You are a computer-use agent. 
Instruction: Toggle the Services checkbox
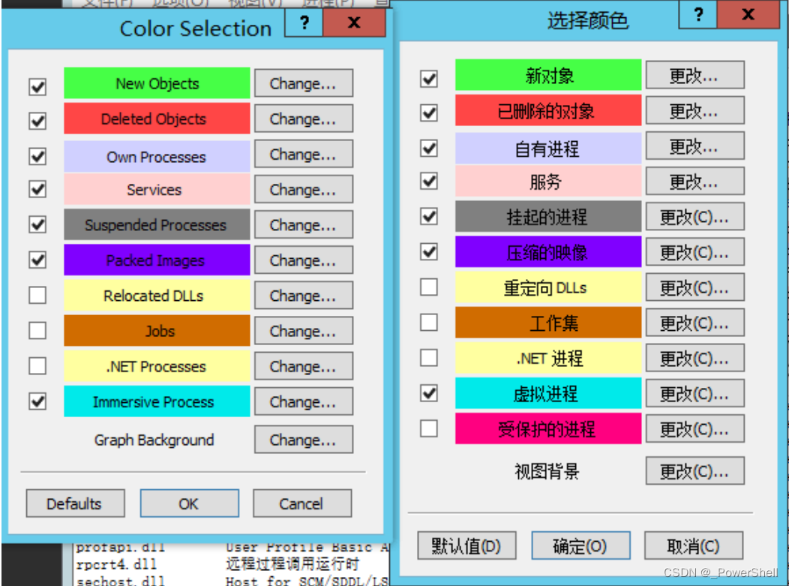[x=37, y=189]
